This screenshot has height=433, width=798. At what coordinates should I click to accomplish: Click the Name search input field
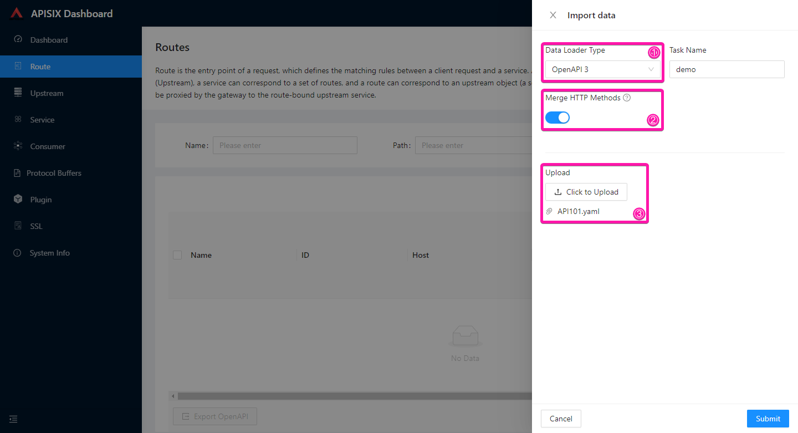[x=285, y=145]
